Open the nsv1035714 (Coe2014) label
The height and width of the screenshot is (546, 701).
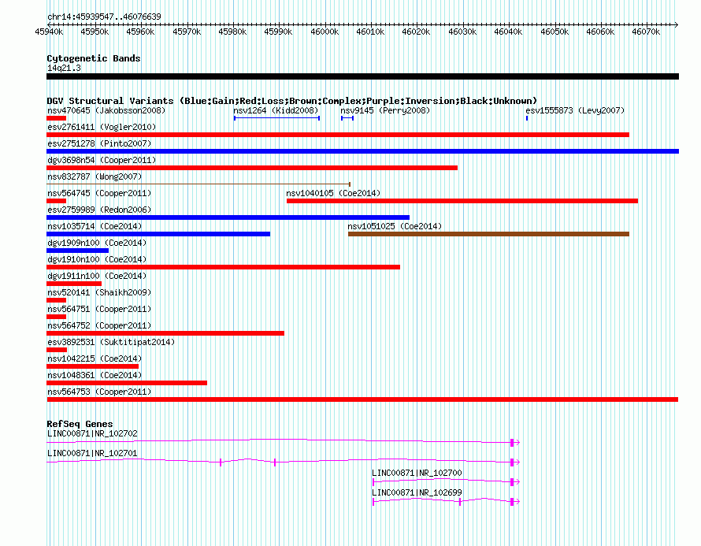click(x=95, y=226)
